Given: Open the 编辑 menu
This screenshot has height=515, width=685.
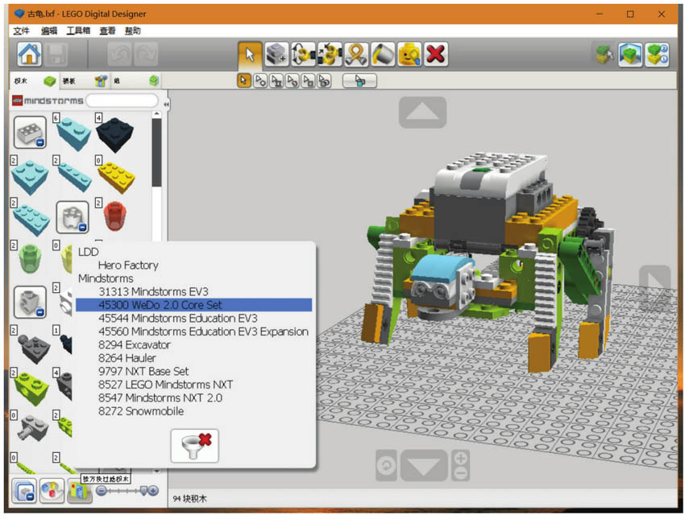Looking at the screenshot, I should [49, 31].
